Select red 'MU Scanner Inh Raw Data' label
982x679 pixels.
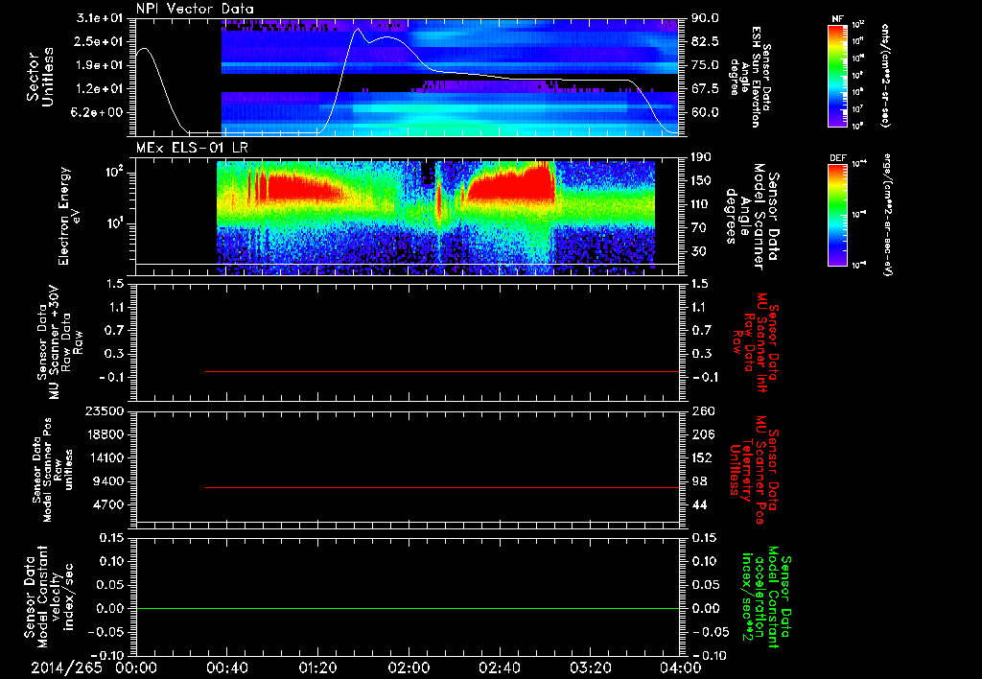click(756, 342)
